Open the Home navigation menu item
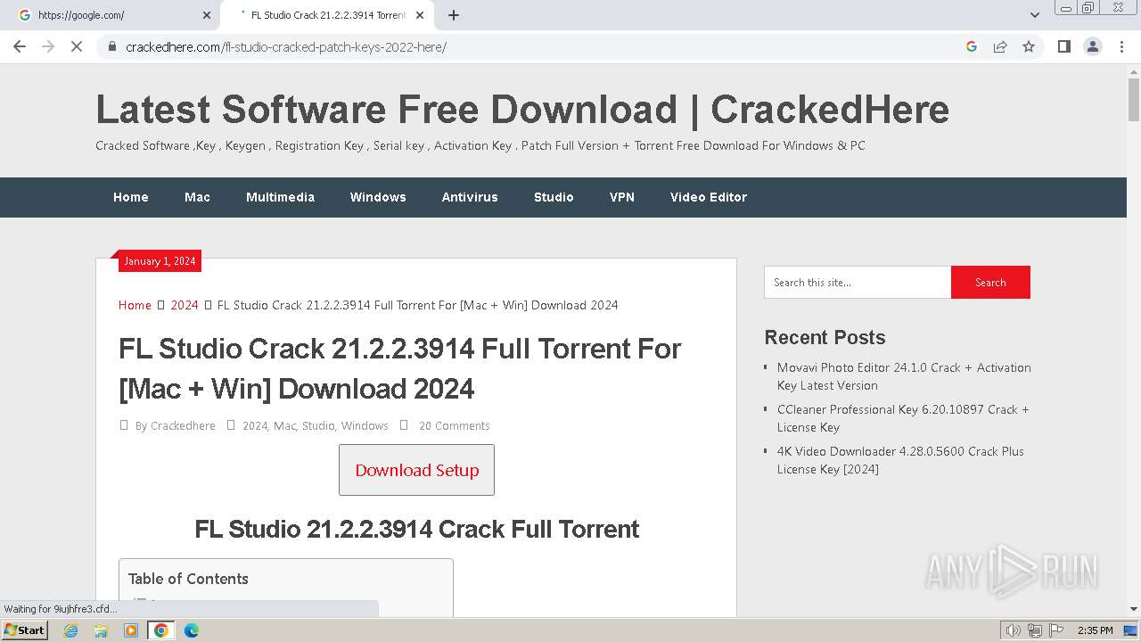Viewport: 1141px width, 642px height. pos(131,197)
